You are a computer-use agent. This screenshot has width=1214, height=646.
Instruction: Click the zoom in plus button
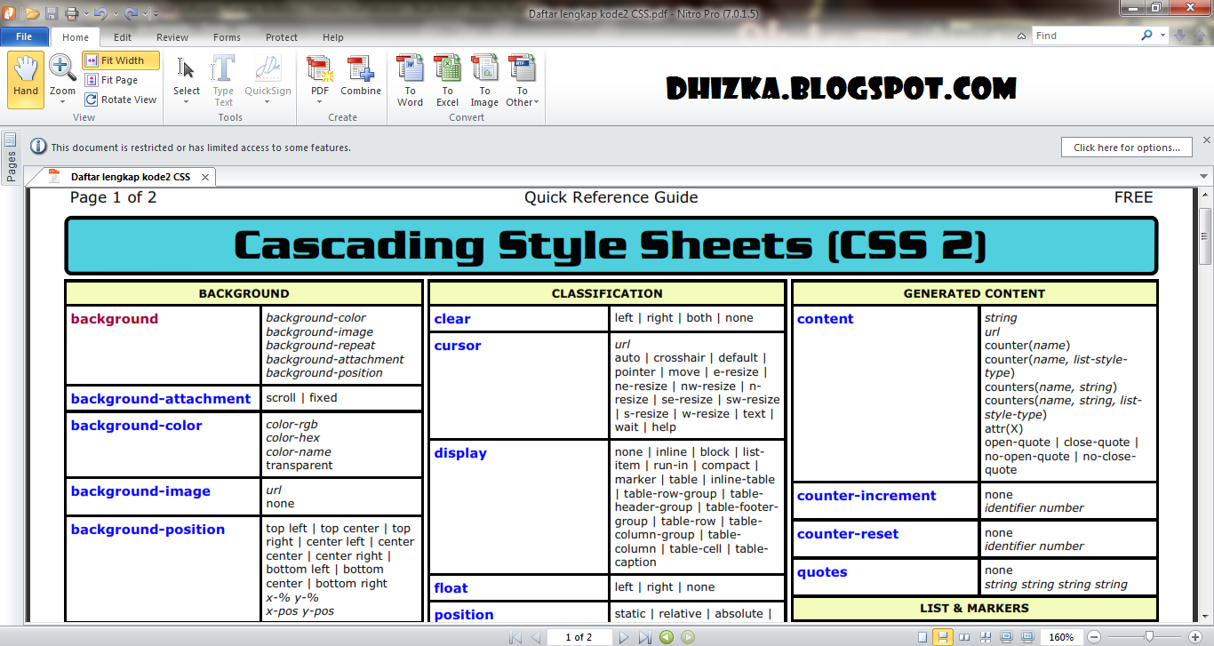pos(1196,637)
